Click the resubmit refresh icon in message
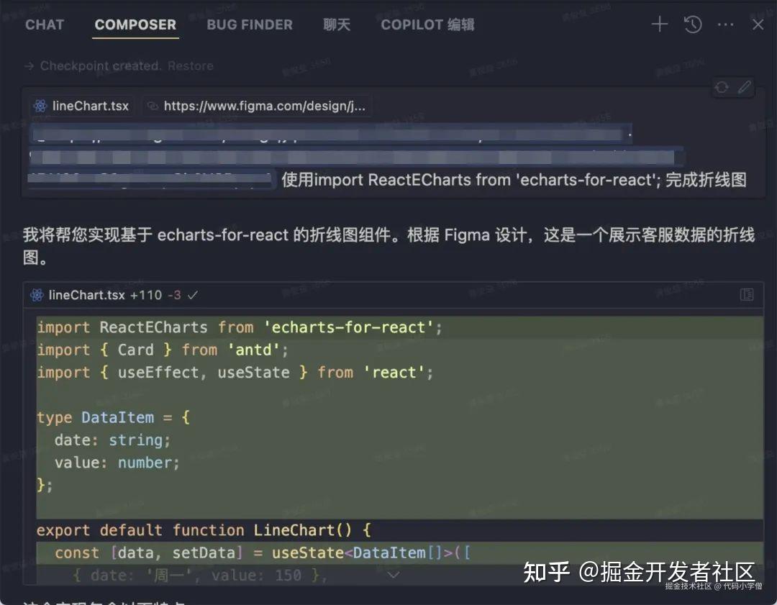 coord(722,87)
